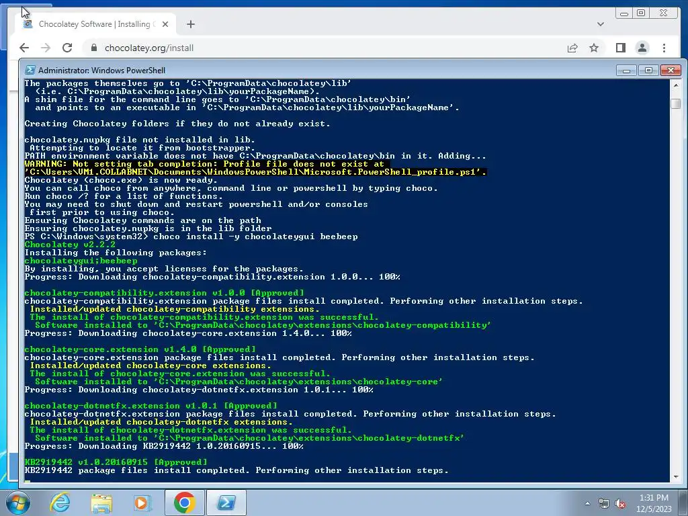
Task: Click 'chocolatey-core.extension v1.4.0 [Approved]' line
Action: (140, 349)
